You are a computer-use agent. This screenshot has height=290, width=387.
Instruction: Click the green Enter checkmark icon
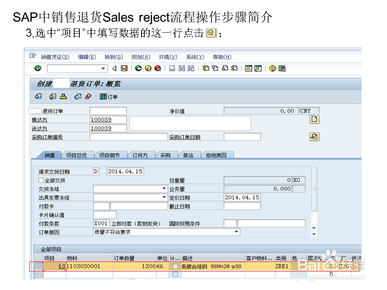coord(38,68)
